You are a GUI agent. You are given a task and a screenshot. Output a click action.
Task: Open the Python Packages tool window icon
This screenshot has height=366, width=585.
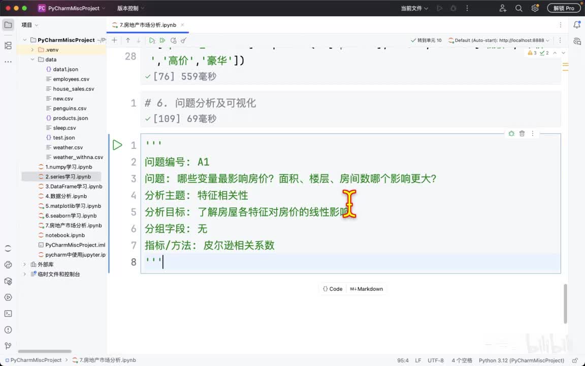click(8, 281)
